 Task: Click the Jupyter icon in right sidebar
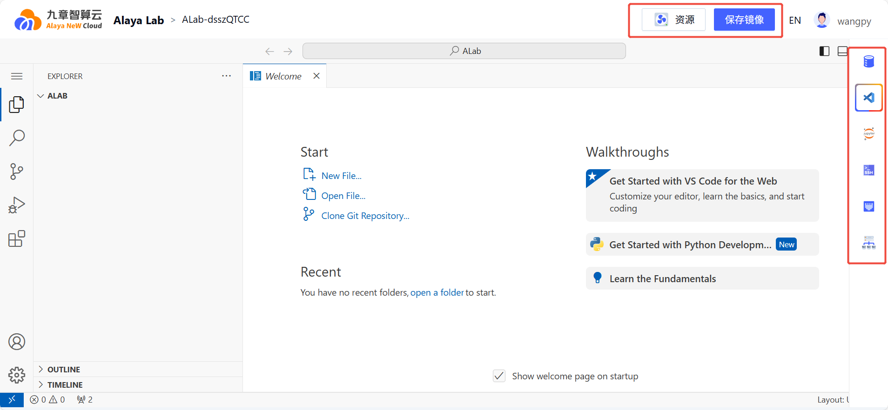(868, 134)
